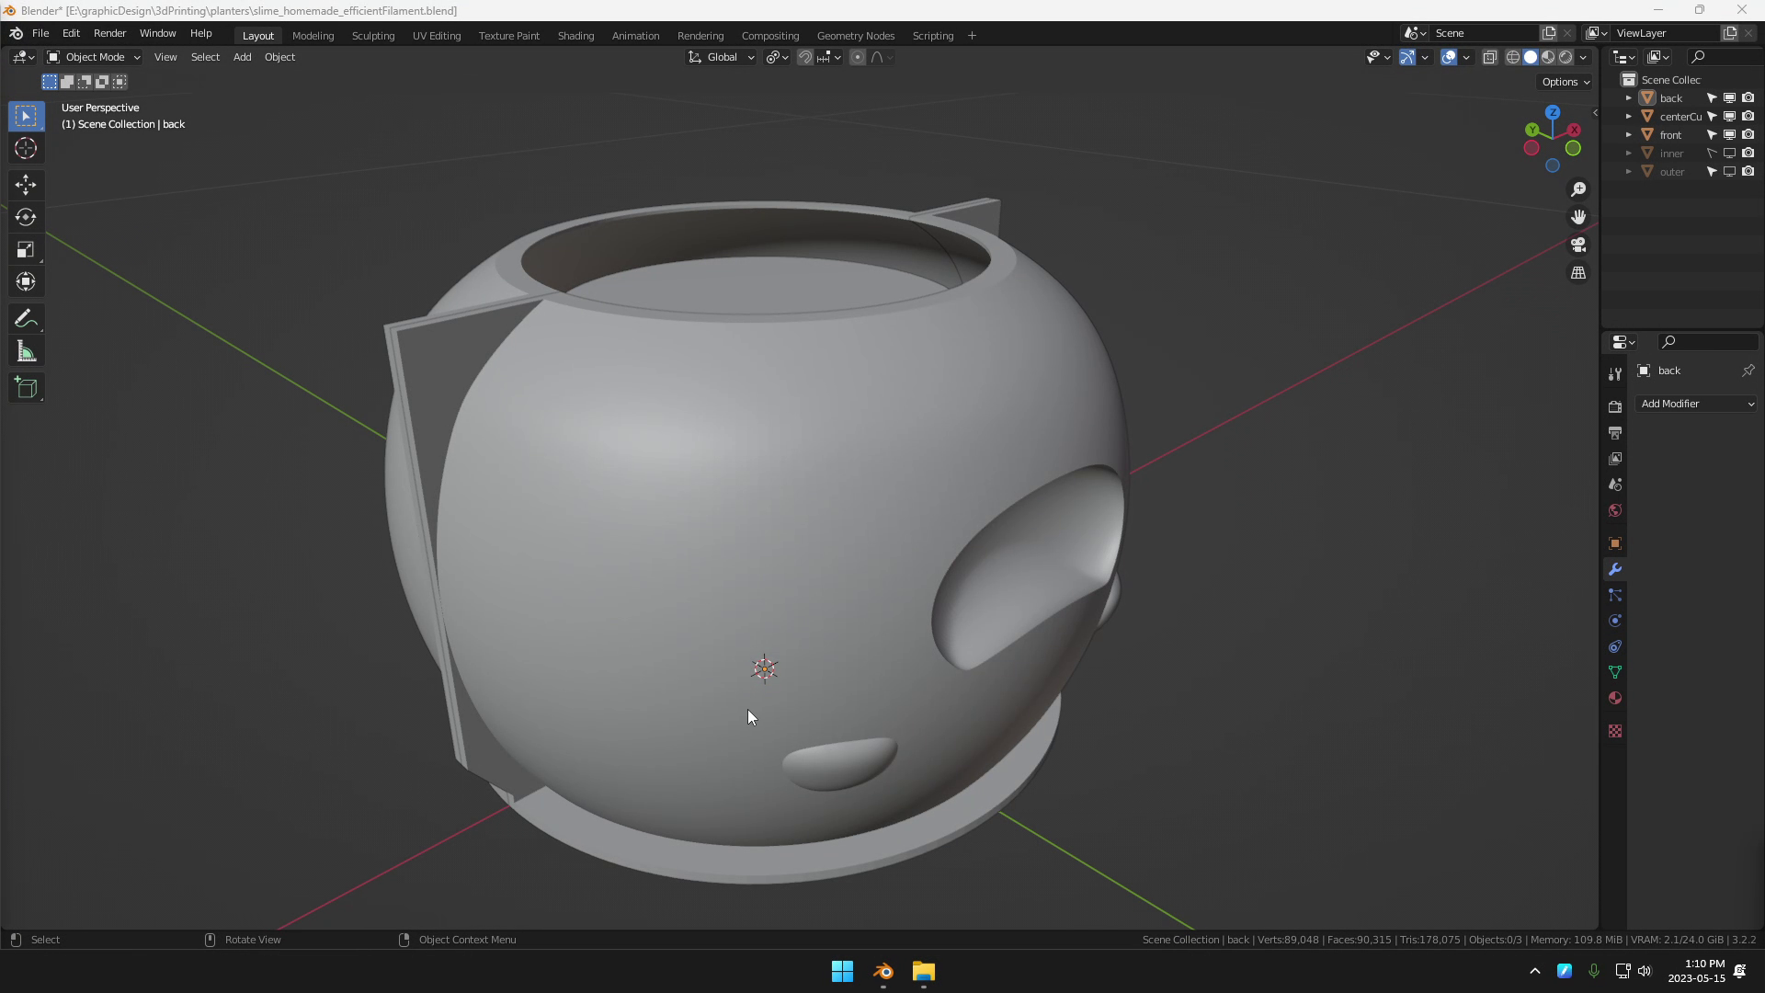Open the Physics properties tab

1615,621
